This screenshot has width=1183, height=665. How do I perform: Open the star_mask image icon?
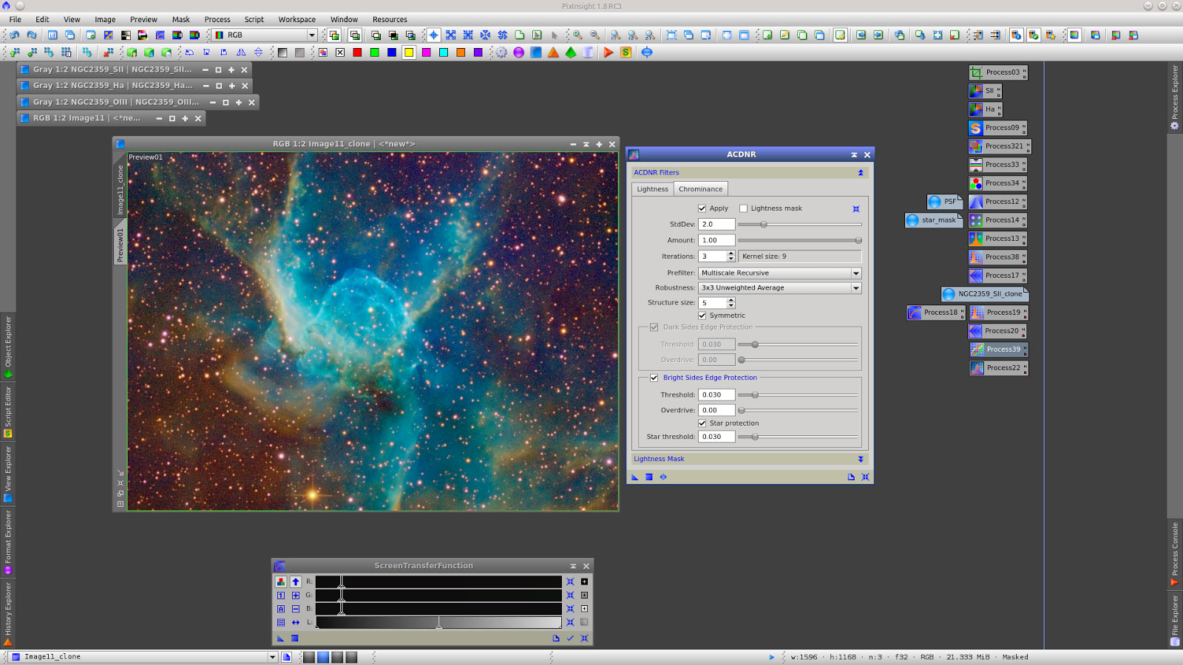pyautogui.click(x=933, y=220)
